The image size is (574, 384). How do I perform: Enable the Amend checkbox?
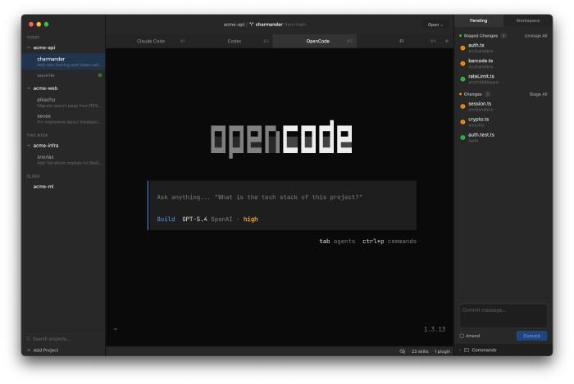coord(462,336)
